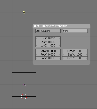The width and height of the screenshot is (97, 109).
Task: Click the LocX: 0.000 value
Action: click(x=48, y=38)
